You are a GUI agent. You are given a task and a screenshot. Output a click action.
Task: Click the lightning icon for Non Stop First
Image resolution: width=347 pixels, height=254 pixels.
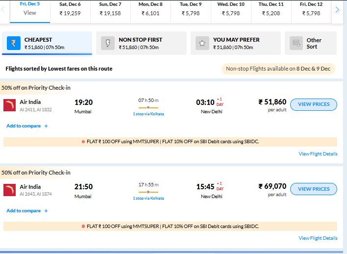tap(107, 43)
